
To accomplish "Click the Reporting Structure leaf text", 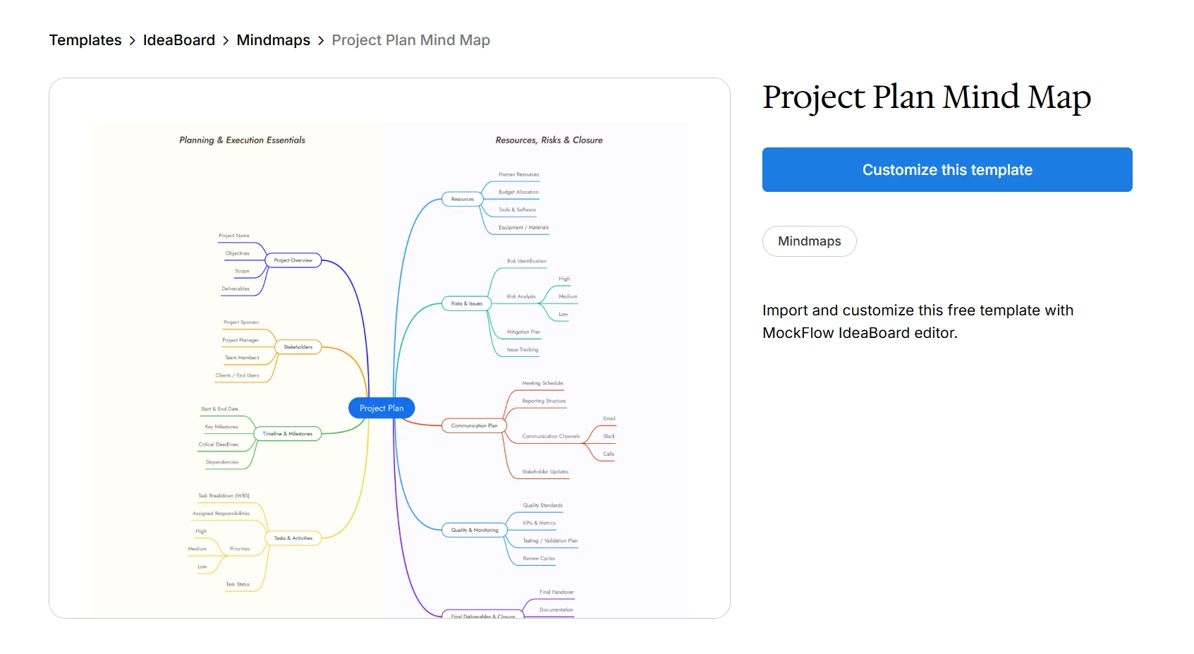I will (x=544, y=401).
